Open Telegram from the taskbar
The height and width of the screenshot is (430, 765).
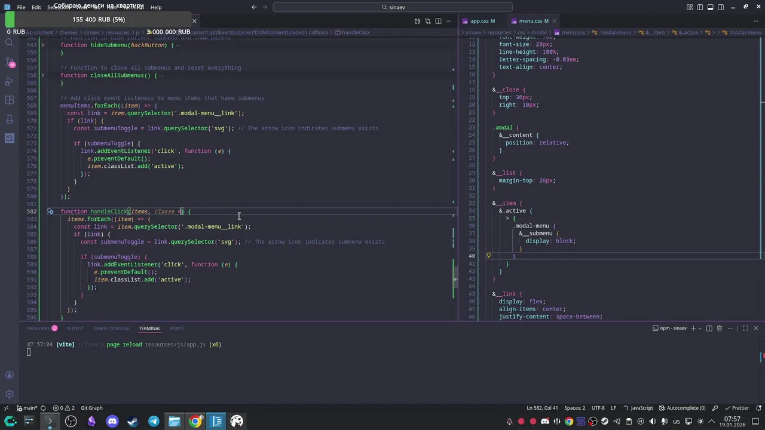[x=154, y=421]
